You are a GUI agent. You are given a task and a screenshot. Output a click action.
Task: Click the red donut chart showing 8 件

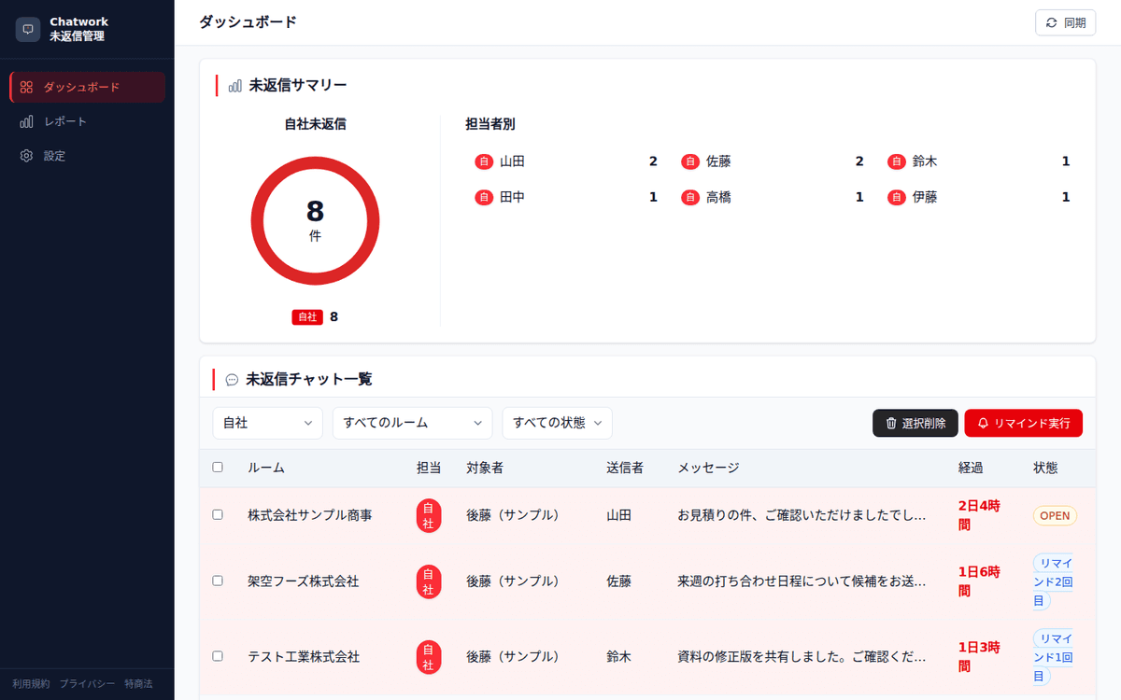315,221
